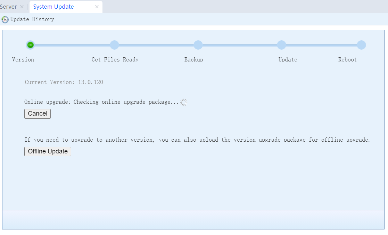Open Update History from the toolbar label

(x=32, y=19)
